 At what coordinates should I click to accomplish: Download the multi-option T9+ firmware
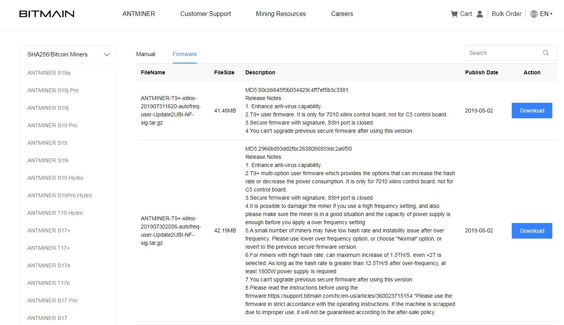click(x=532, y=230)
